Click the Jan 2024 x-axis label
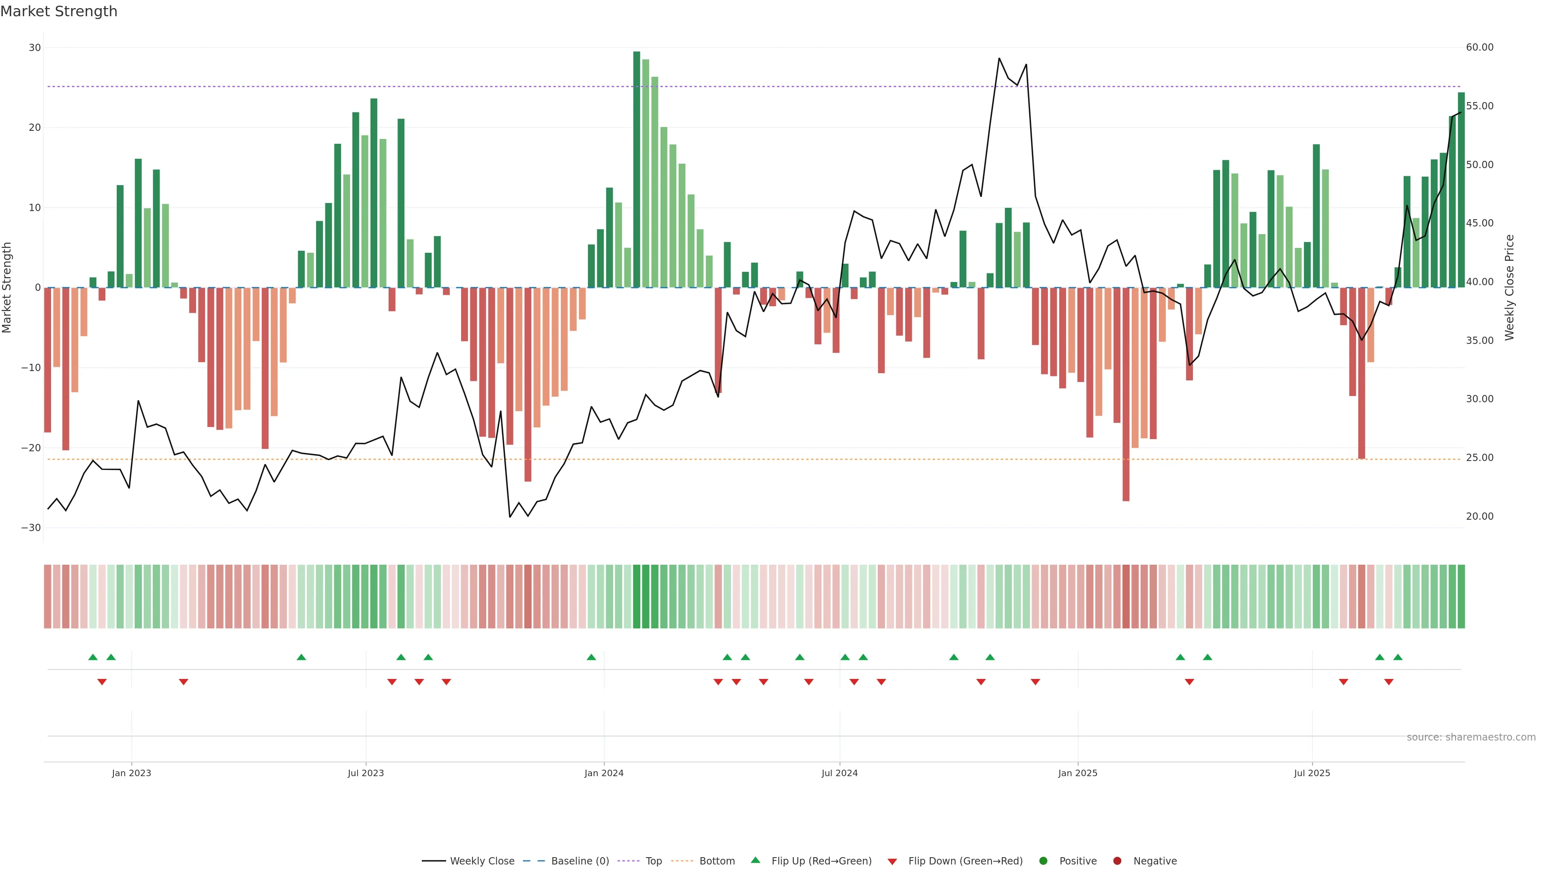The width and height of the screenshot is (1556, 875). coord(603,773)
